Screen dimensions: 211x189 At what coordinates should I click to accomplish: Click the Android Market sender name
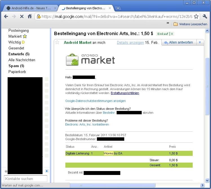click(x=78, y=42)
